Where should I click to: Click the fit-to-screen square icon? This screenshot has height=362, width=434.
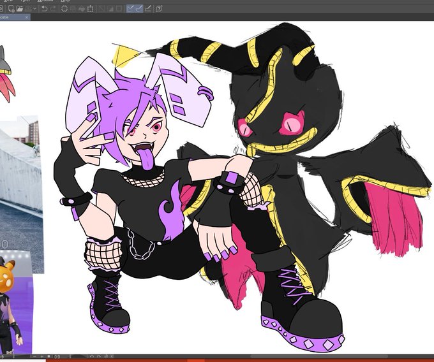(49, 356)
